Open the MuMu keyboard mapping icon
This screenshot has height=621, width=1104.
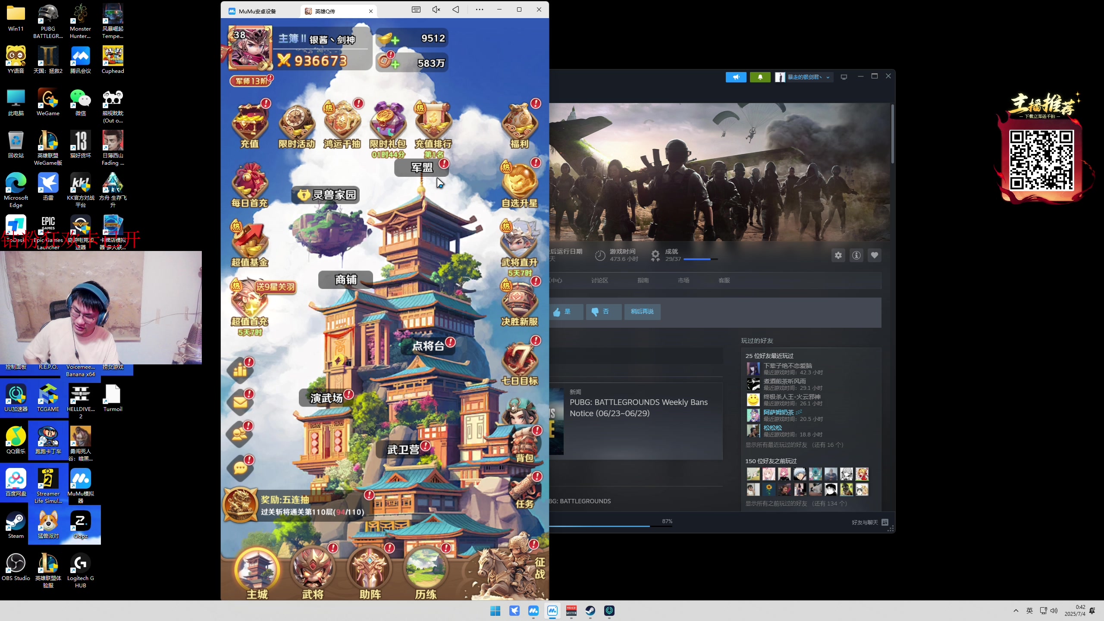pos(416,9)
